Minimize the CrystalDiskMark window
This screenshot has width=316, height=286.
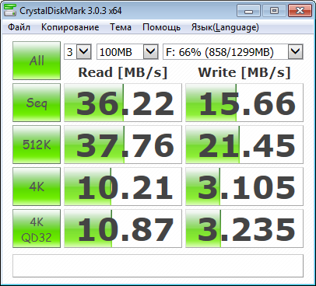click(248, 11)
